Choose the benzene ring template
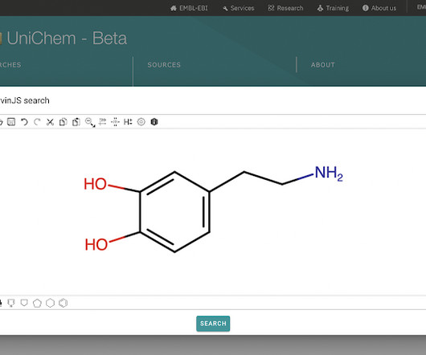Image resolution: width=426 pixels, height=355 pixels. pos(63,303)
